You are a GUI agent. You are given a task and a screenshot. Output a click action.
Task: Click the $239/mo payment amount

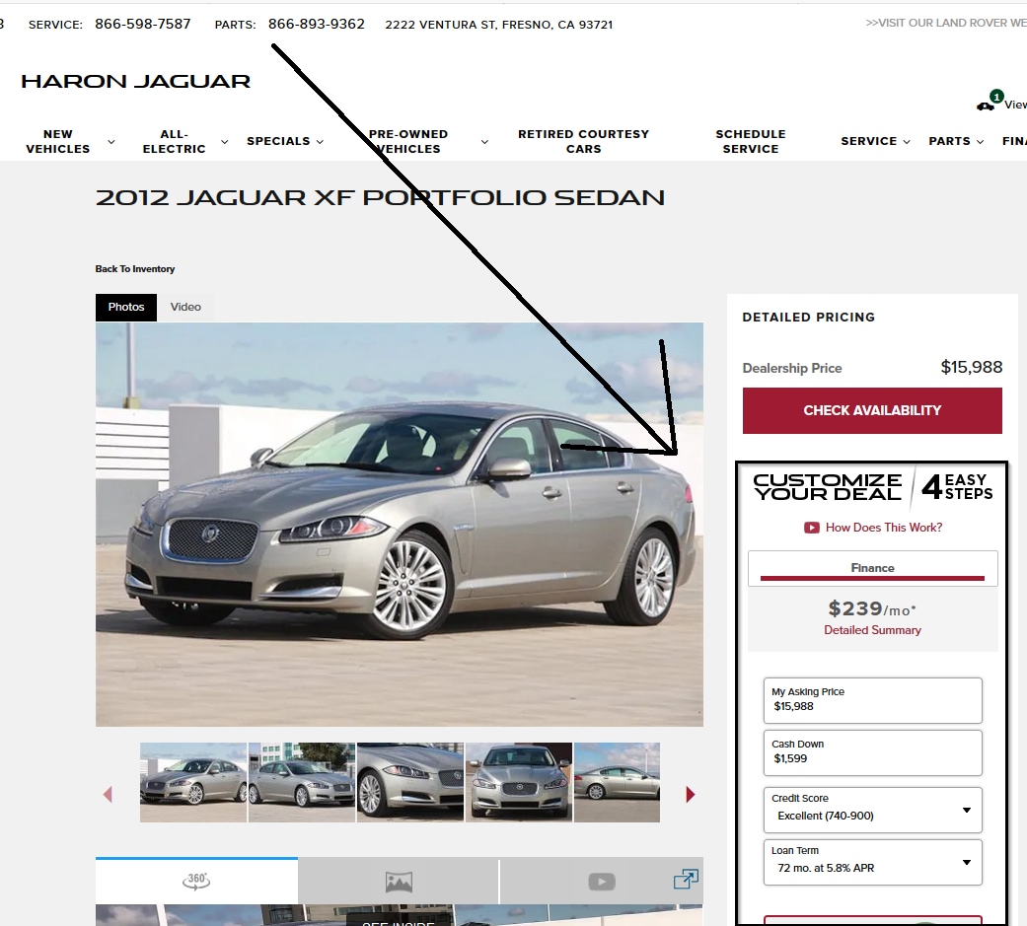click(x=872, y=609)
